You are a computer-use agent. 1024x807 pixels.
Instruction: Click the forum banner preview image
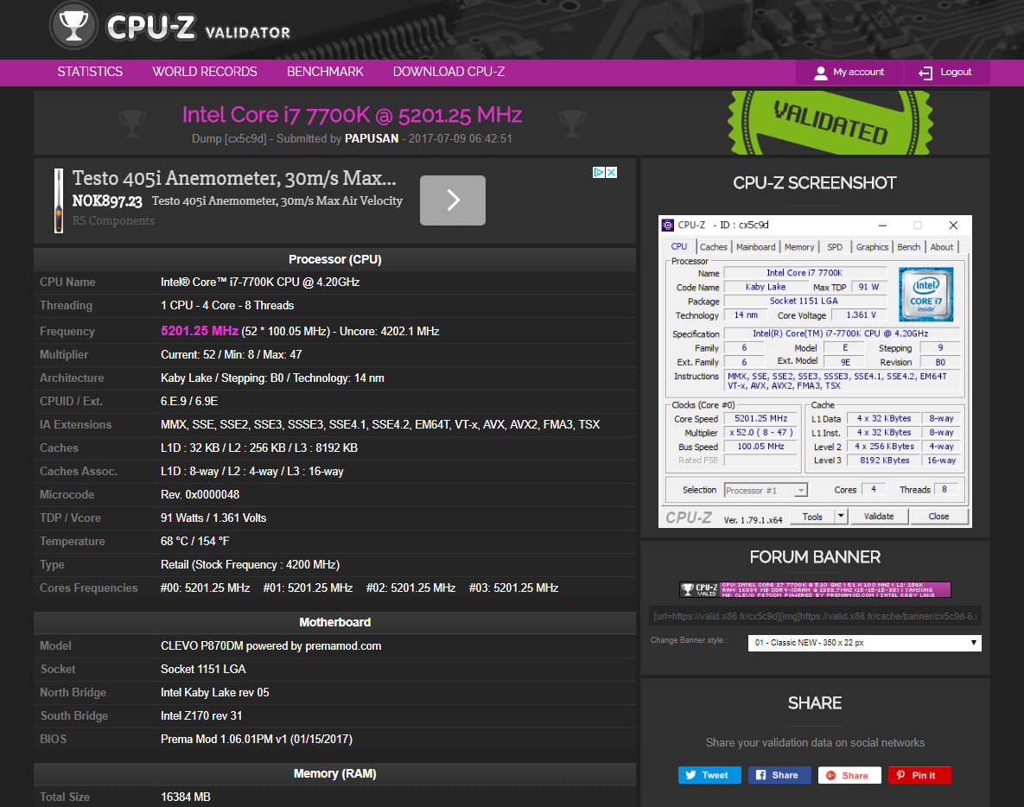pos(815,589)
